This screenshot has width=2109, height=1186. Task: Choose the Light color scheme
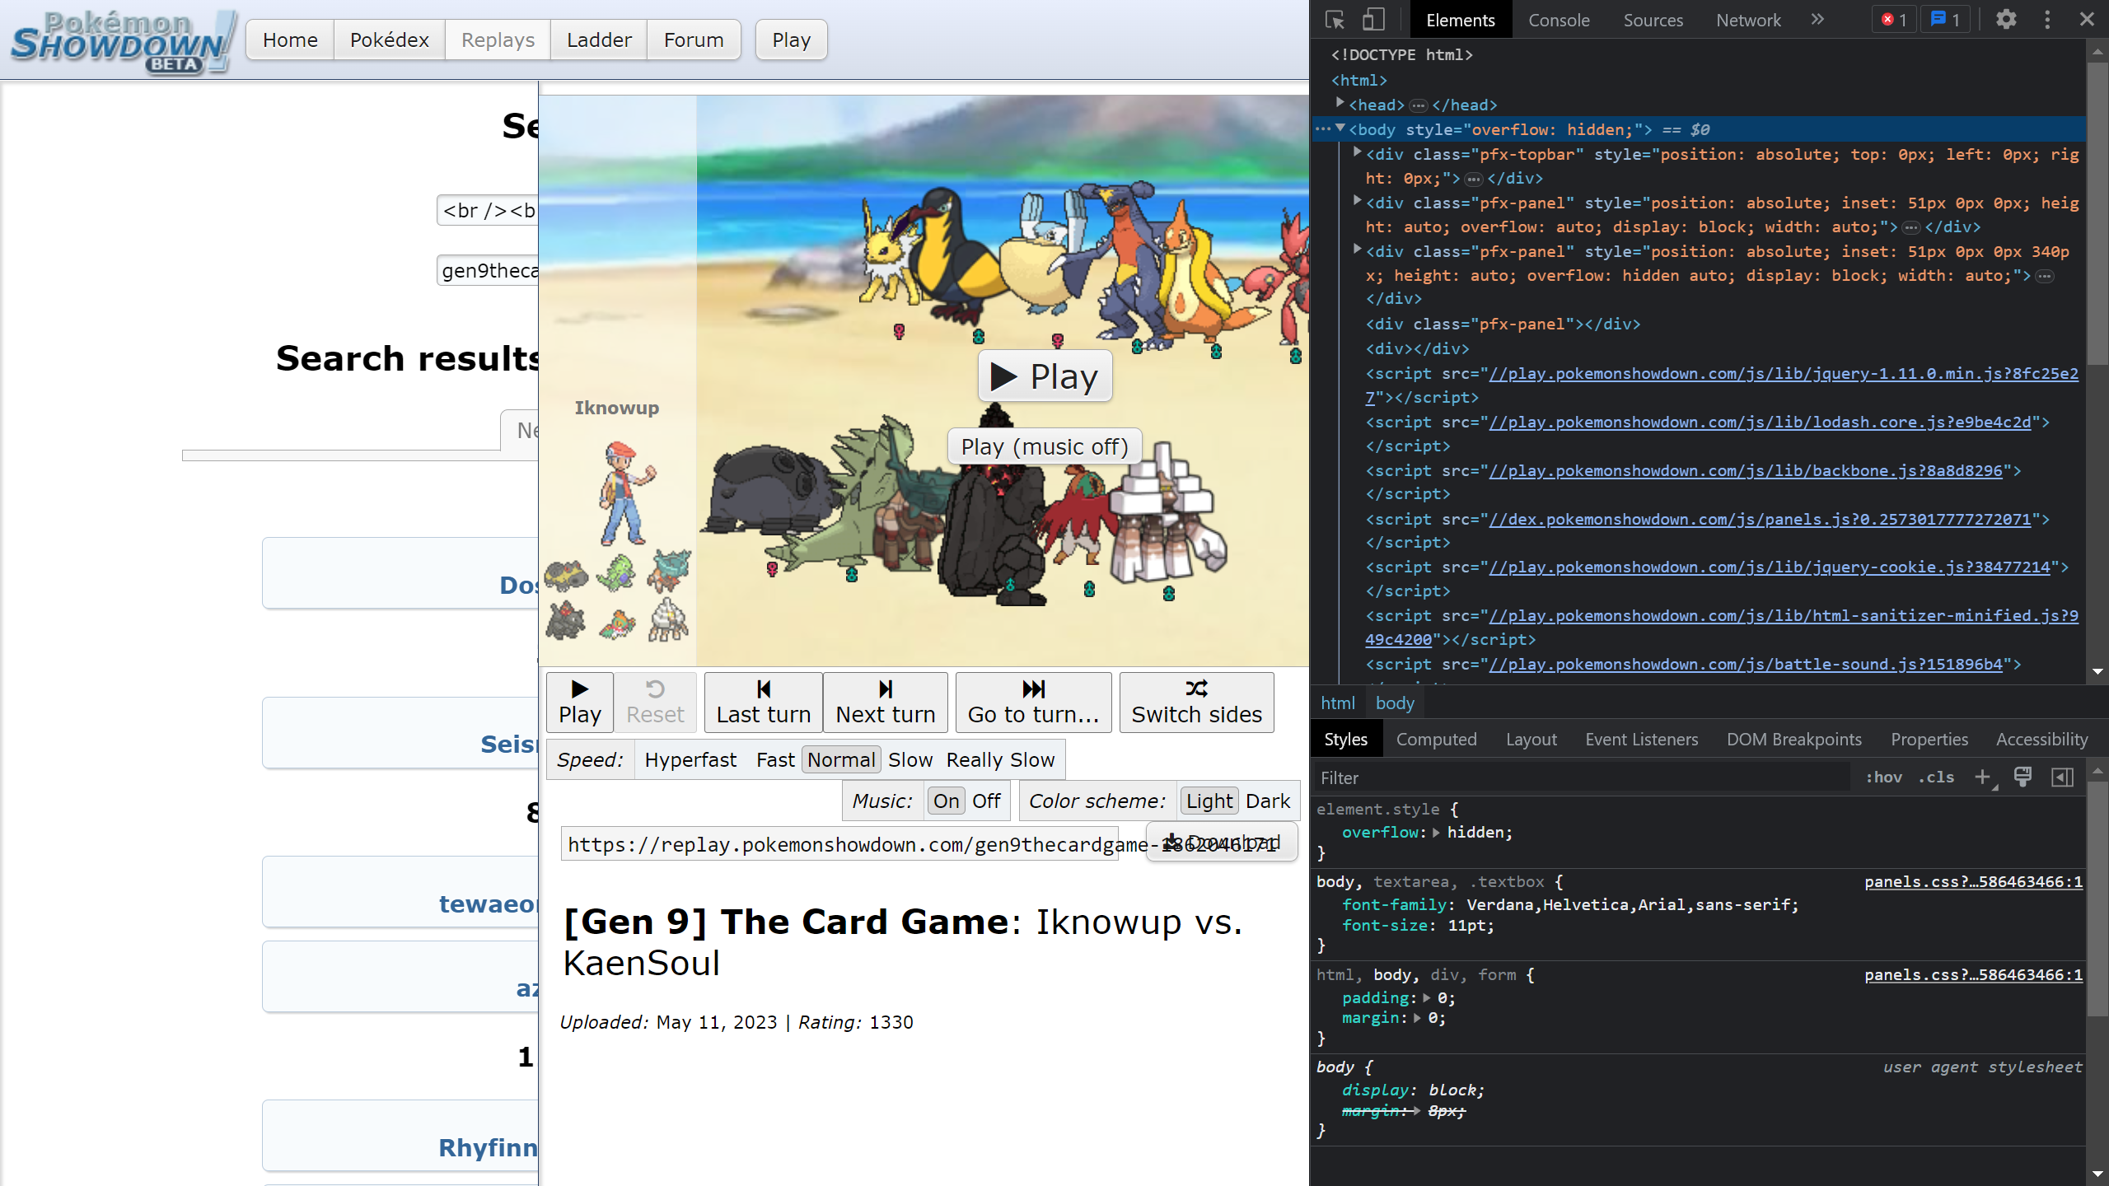click(x=1209, y=801)
